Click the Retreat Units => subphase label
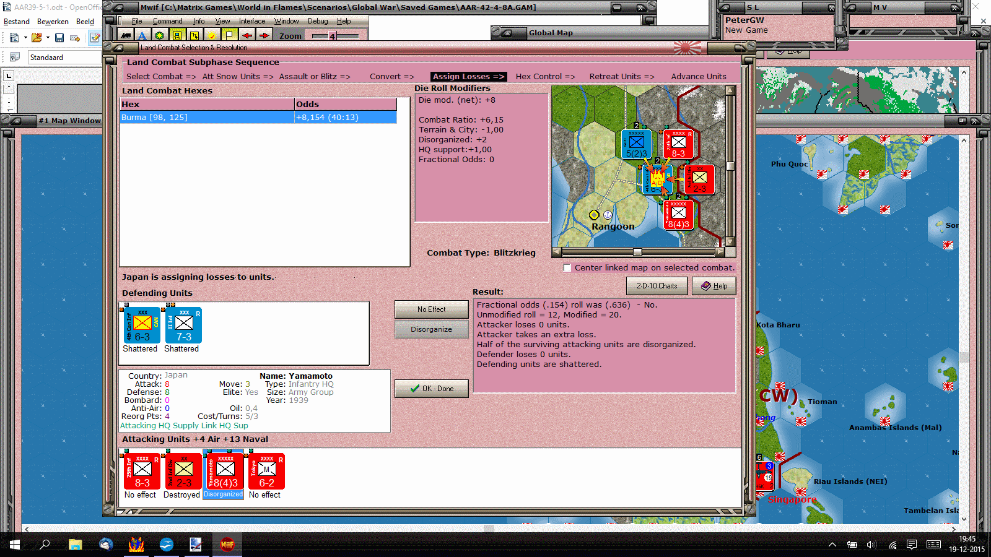The height and width of the screenshot is (557, 991). [621, 77]
